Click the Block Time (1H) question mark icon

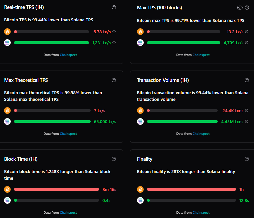click(x=114, y=159)
